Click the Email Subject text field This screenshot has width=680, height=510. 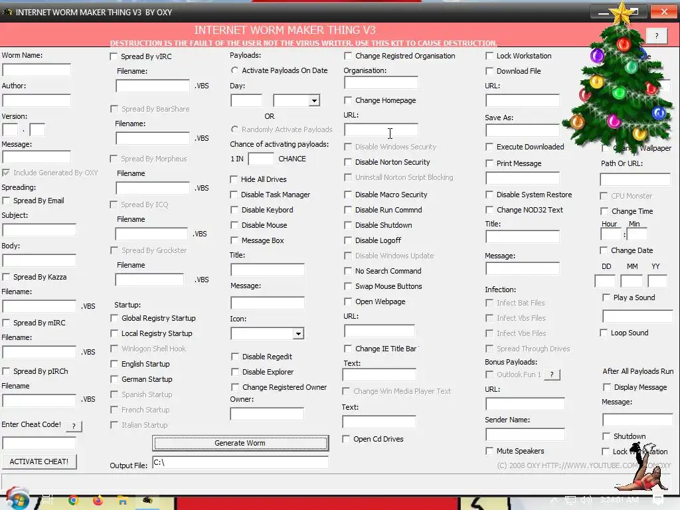coord(39,229)
